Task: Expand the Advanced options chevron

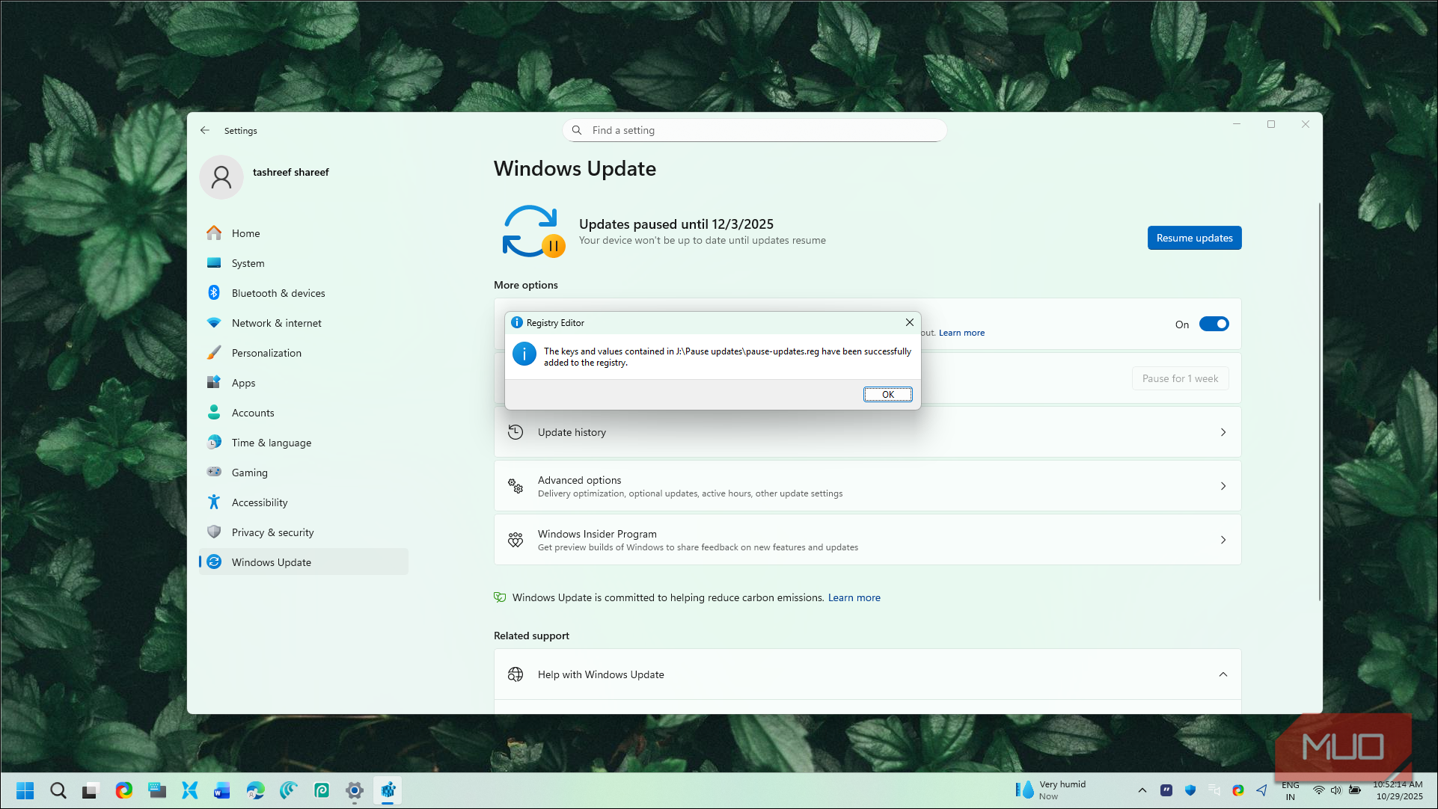Action: 1223,486
